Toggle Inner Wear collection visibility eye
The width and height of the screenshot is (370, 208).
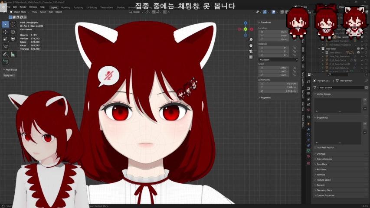(x=363, y=49)
